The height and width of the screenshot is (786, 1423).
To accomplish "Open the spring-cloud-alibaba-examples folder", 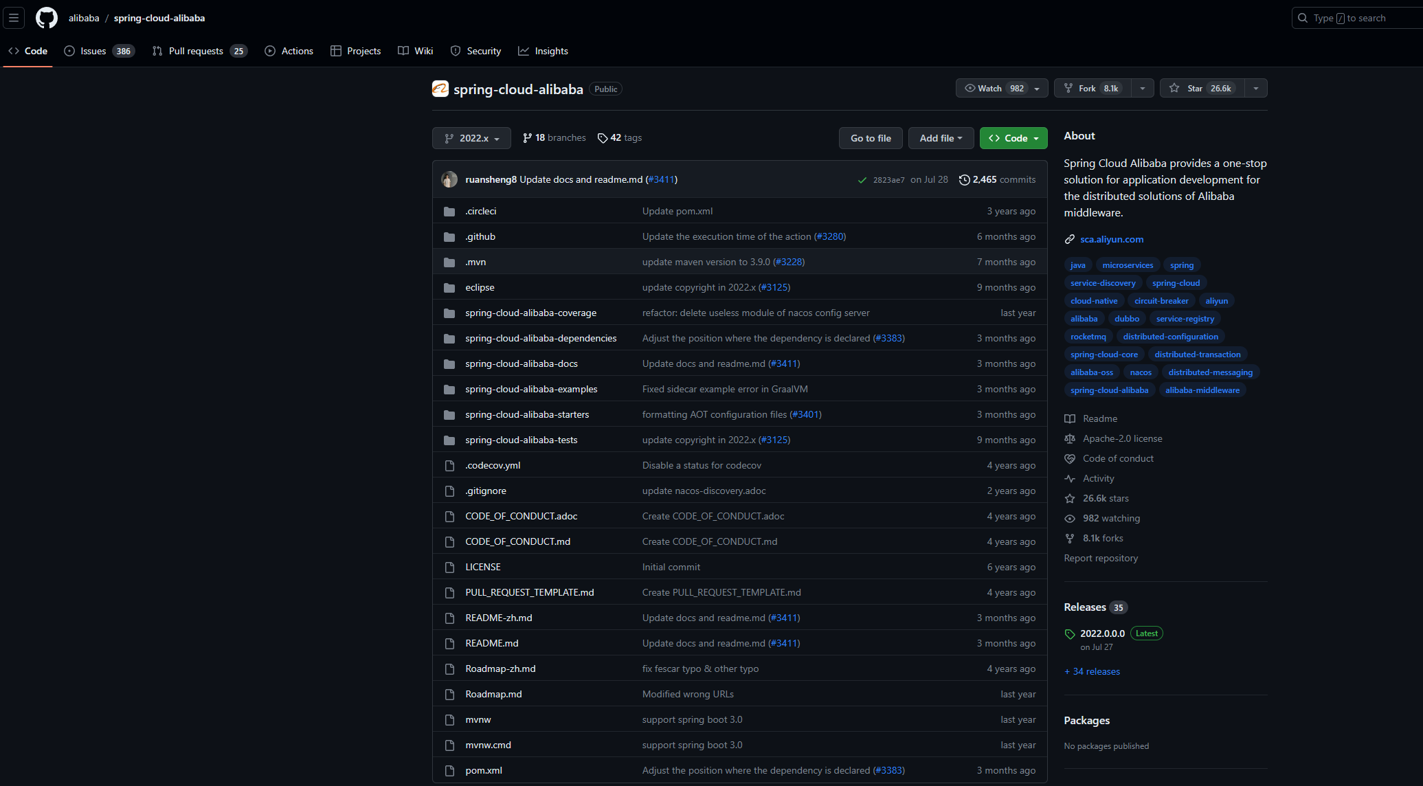I will coord(531,389).
